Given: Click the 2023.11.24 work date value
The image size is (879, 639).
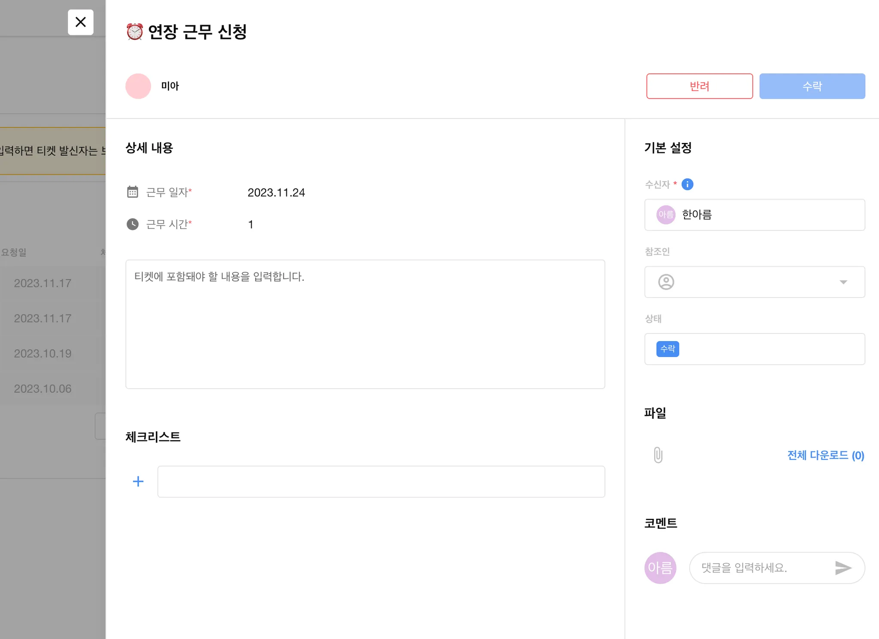Looking at the screenshot, I should pos(276,193).
